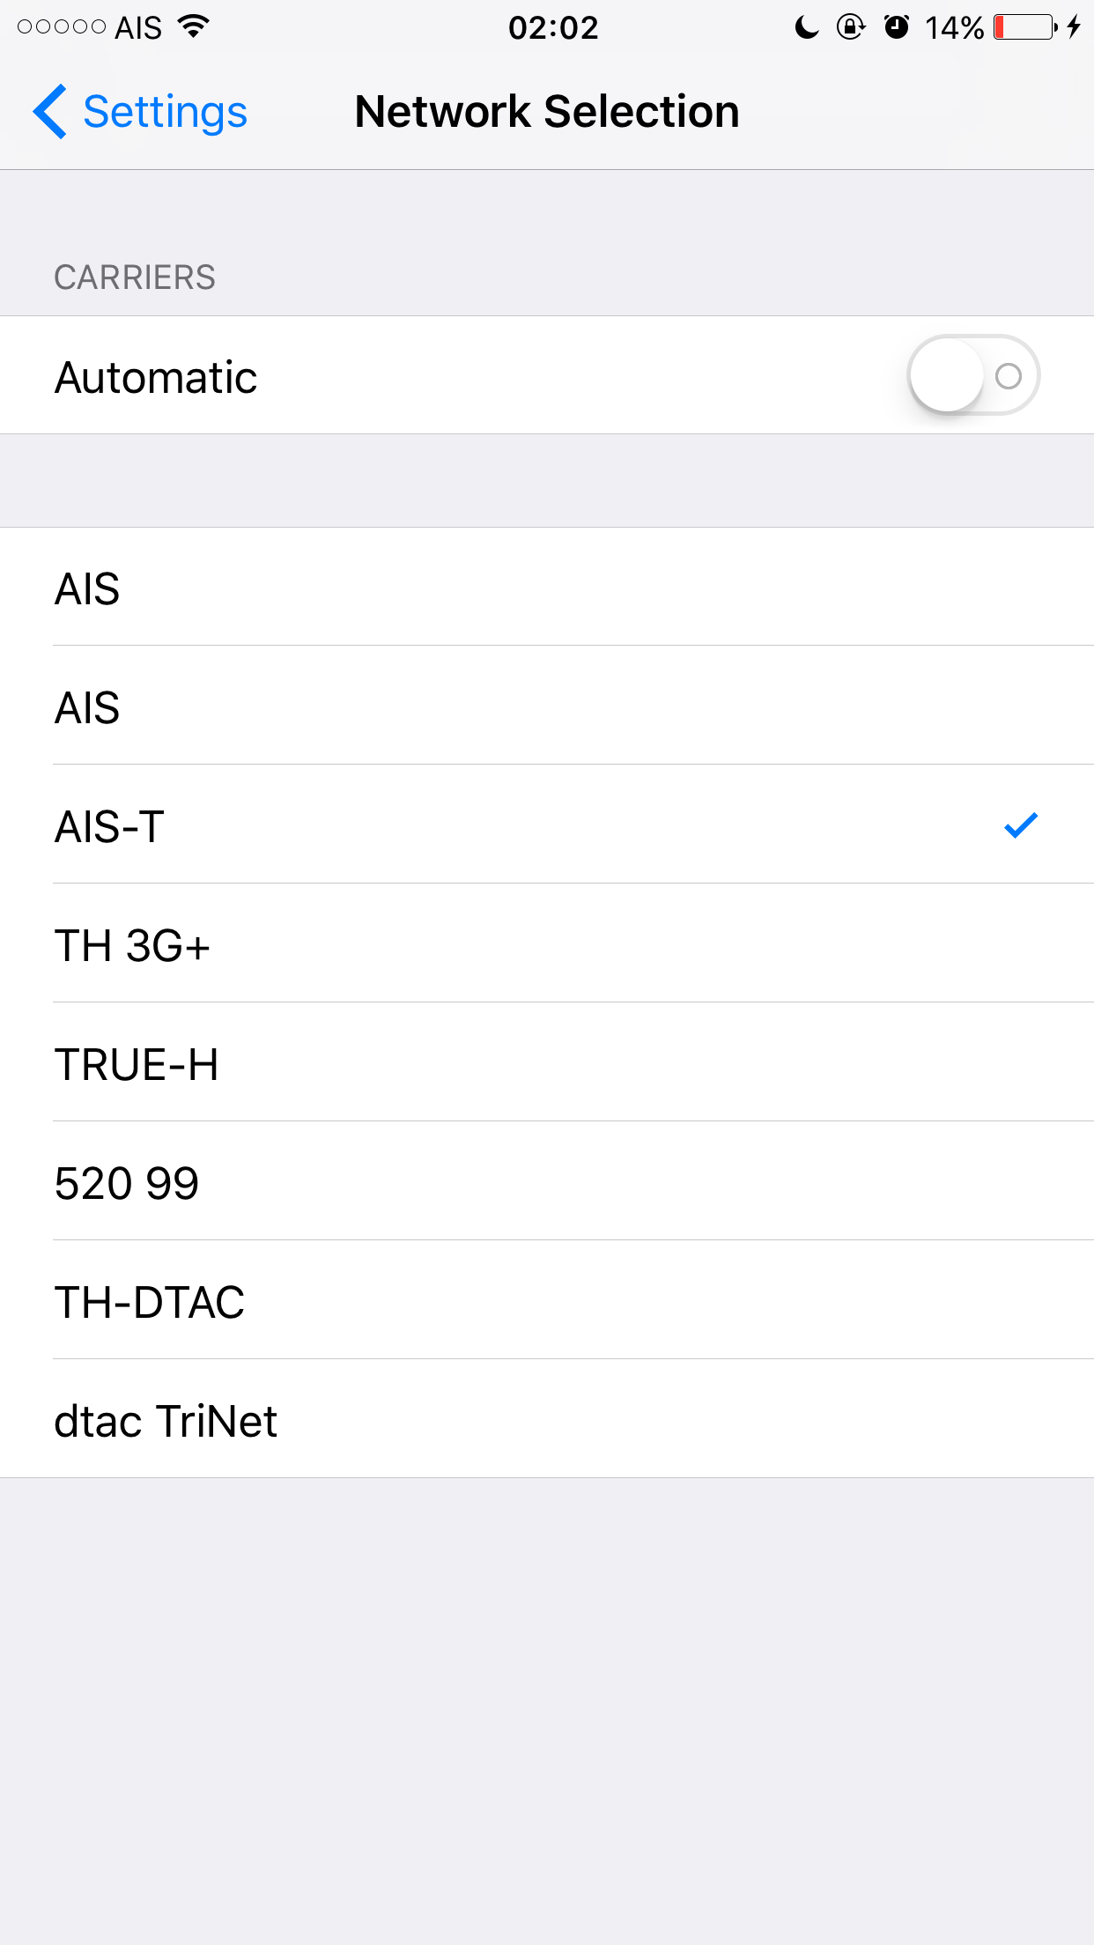Image resolution: width=1094 pixels, height=1945 pixels.
Task: Tap the Do Not Disturb moon icon
Action: pyautogui.click(x=806, y=27)
